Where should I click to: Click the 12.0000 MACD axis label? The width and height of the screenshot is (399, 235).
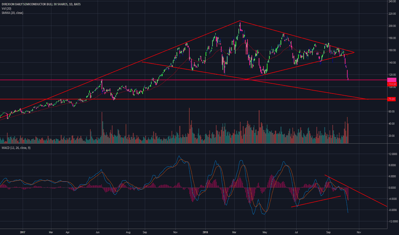pyautogui.click(x=393, y=154)
